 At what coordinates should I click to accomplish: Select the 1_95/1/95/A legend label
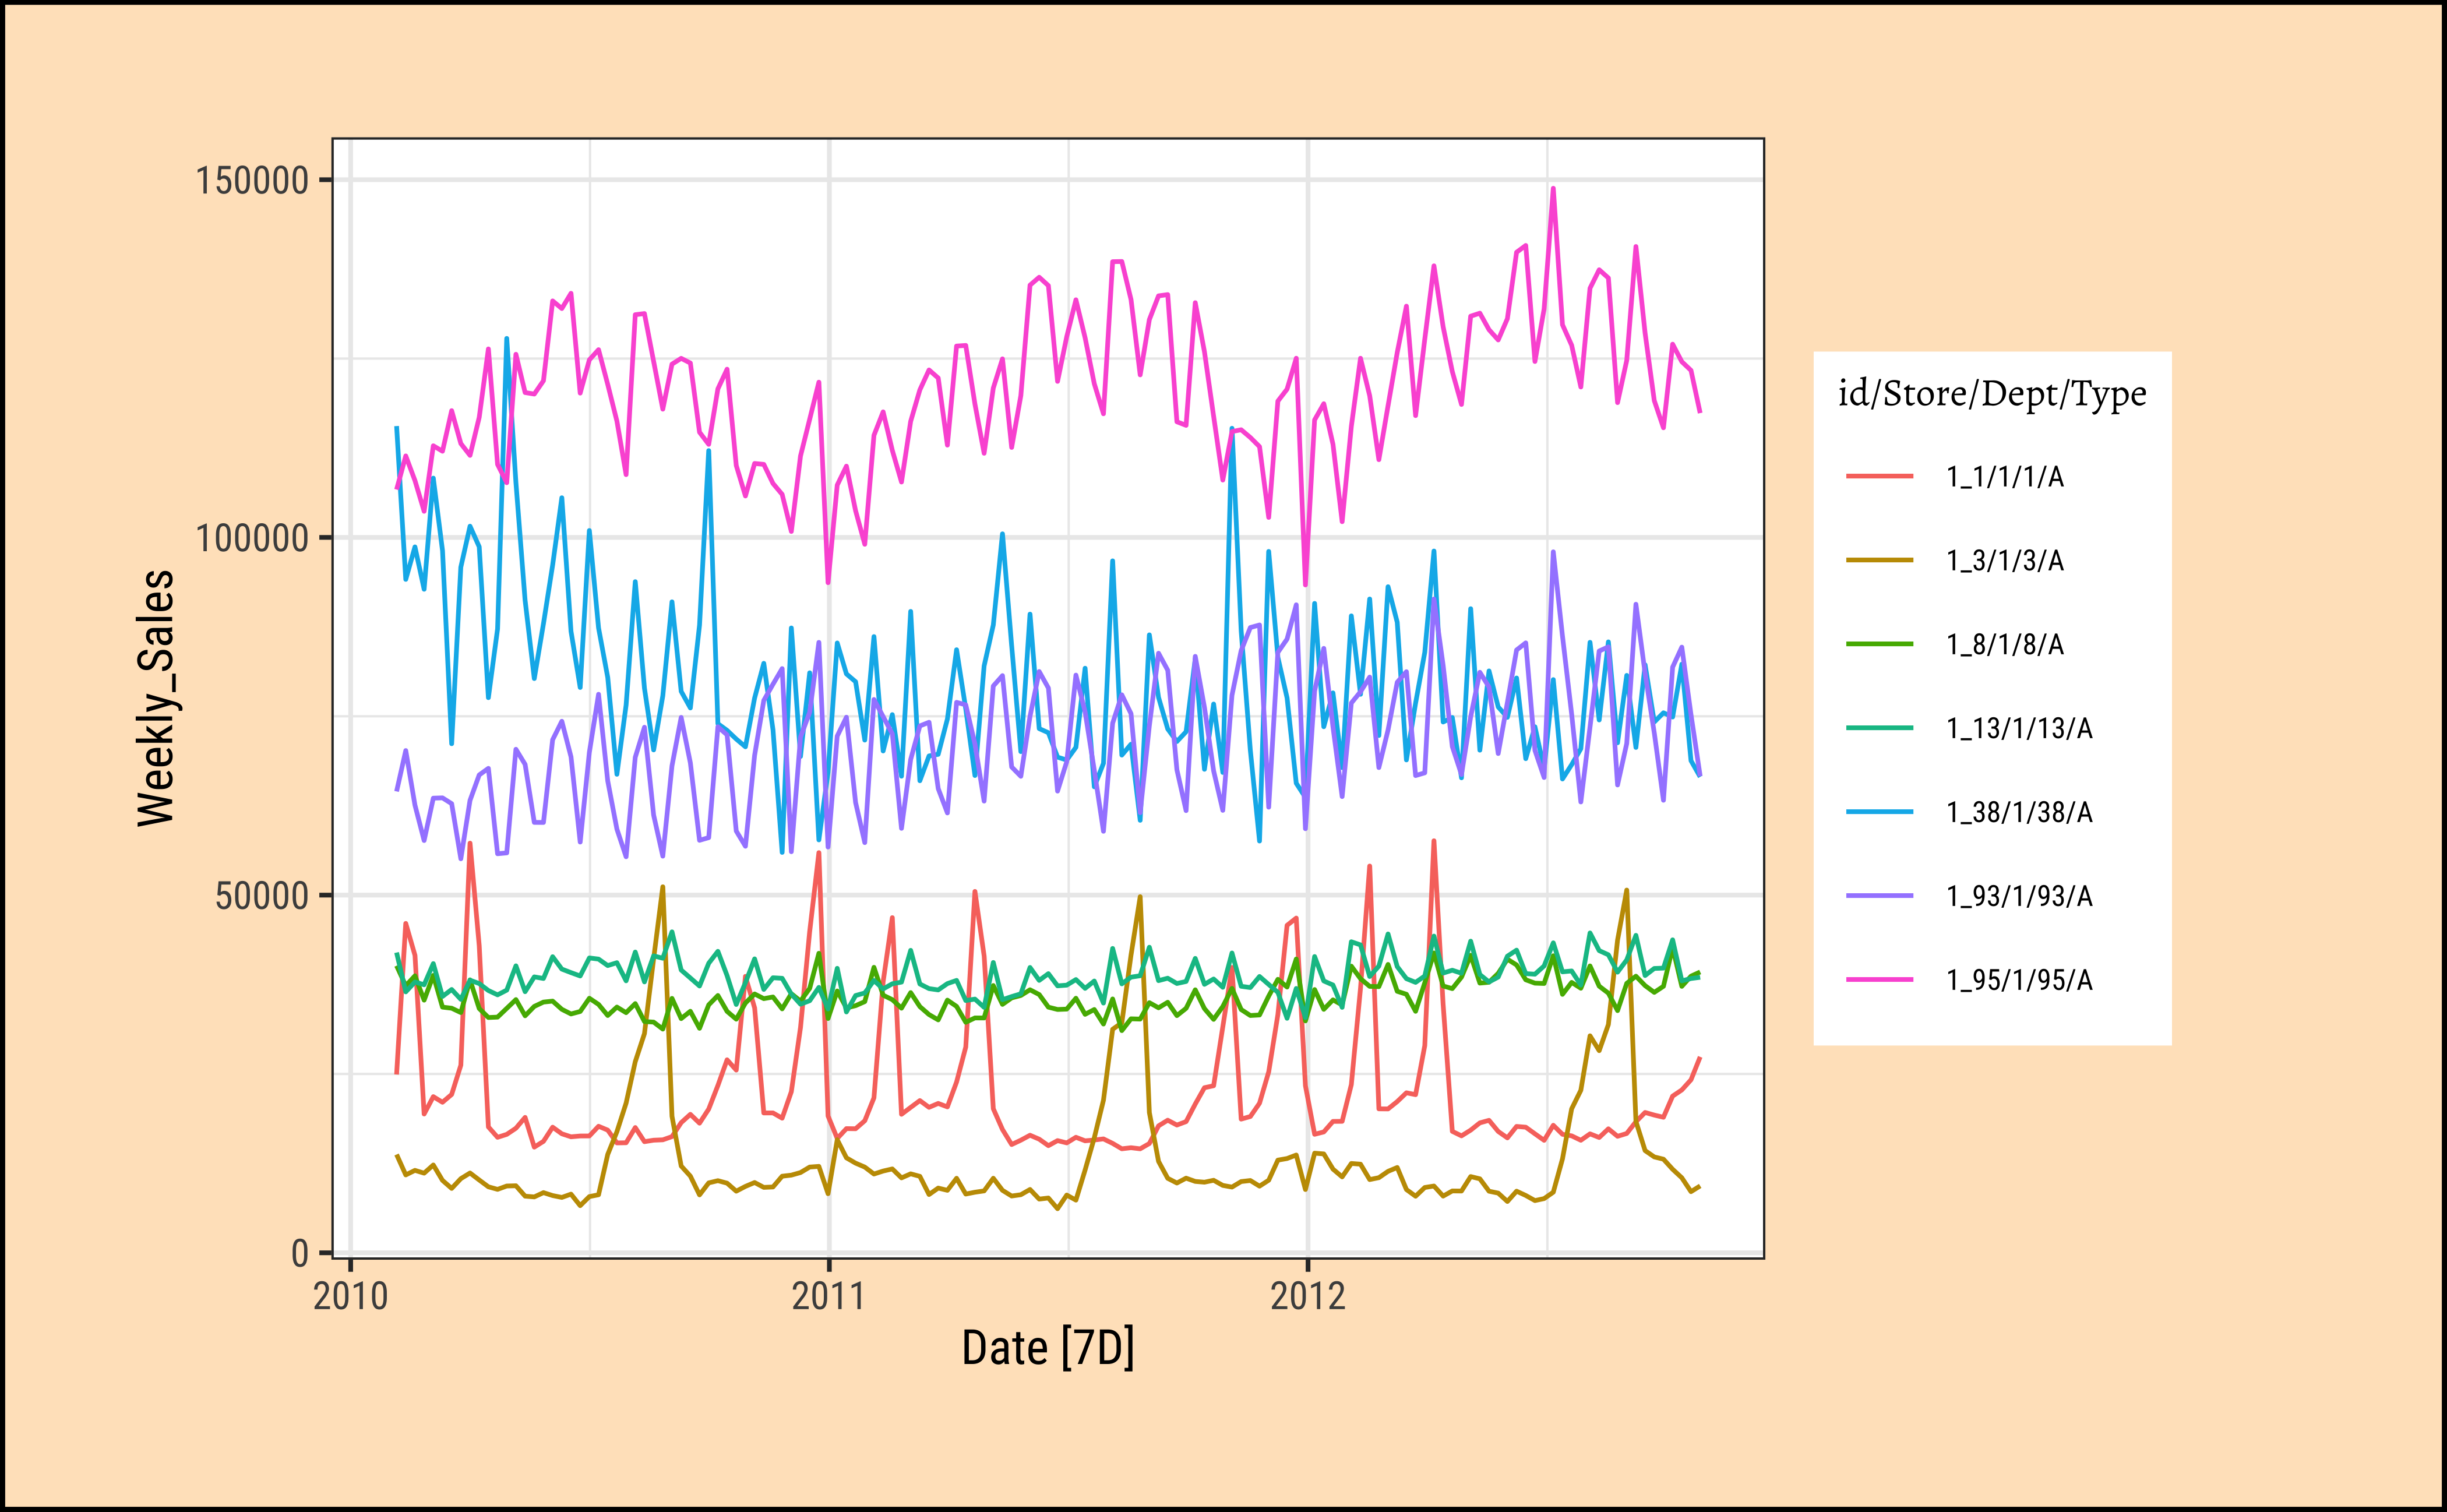coord(2018,980)
